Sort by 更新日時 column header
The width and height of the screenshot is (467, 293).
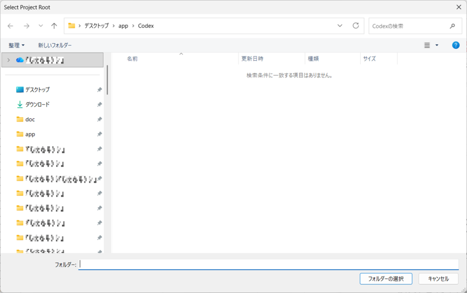(x=252, y=59)
